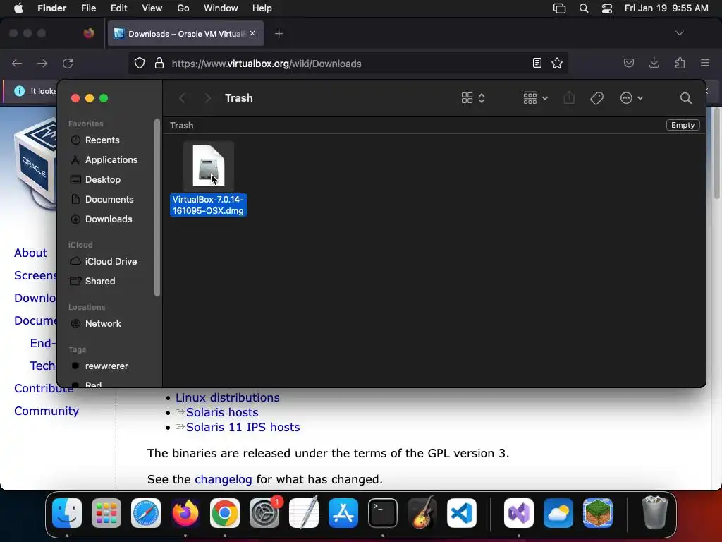Click the Finder search magnifier icon
Screen dimensions: 722x542
coord(685,98)
